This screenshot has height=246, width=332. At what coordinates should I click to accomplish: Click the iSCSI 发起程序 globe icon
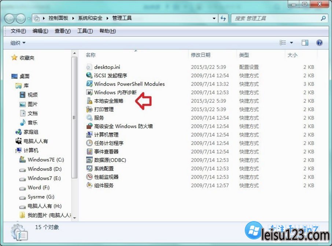point(89,75)
